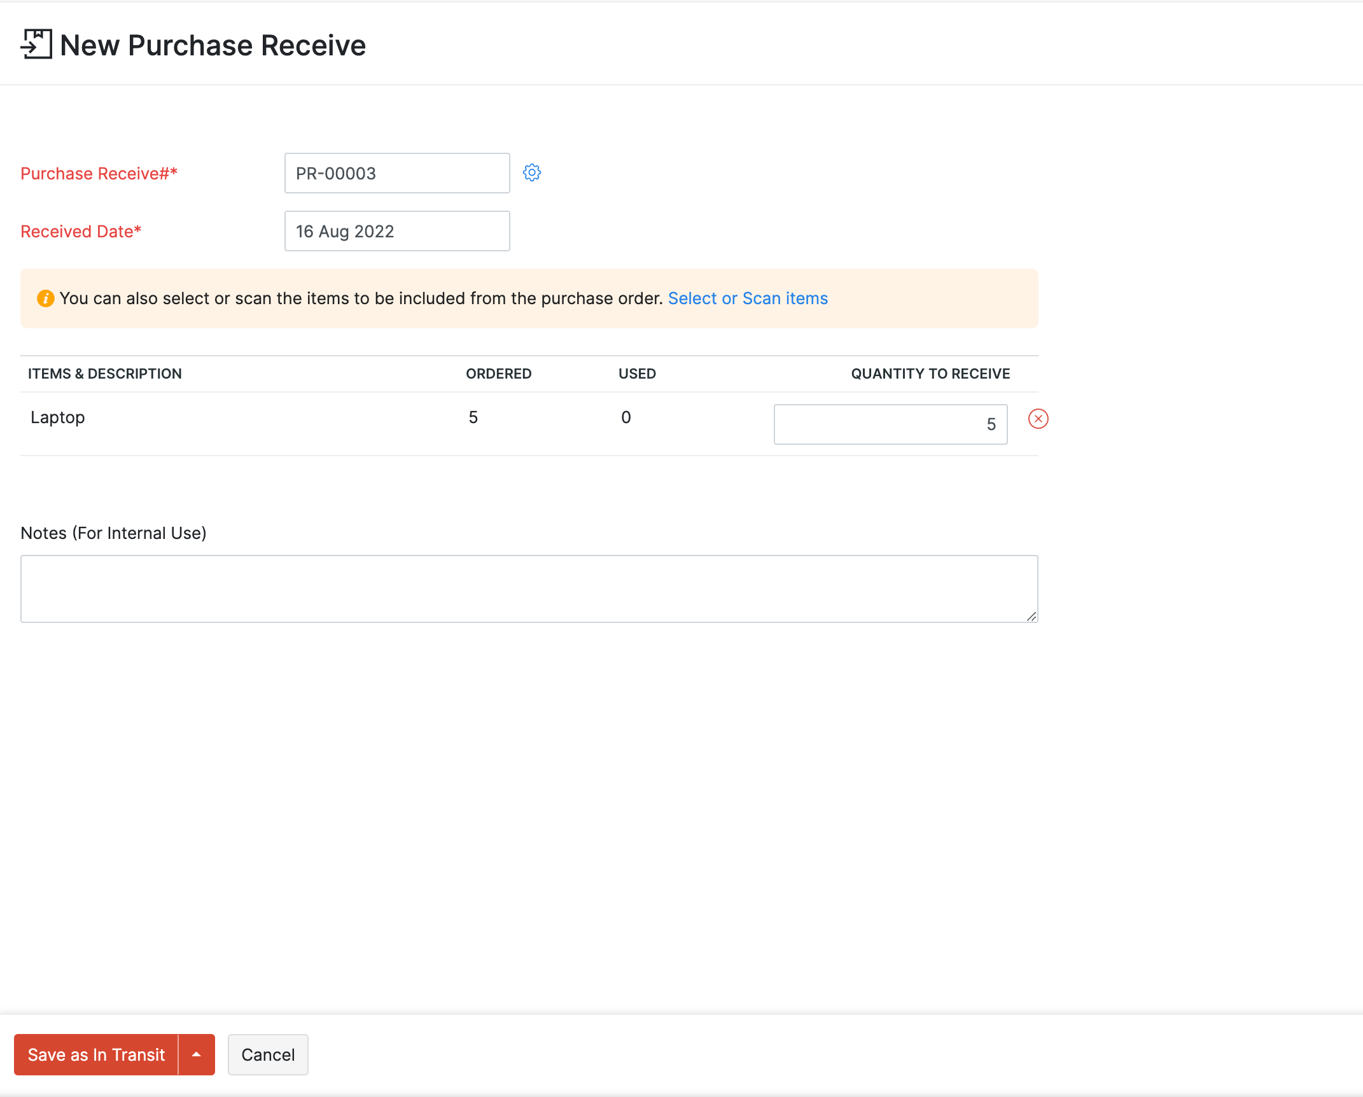This screenshot has width=1363, height=1097.
Task: Click the Used column header
Action: (x=637, y=374)
